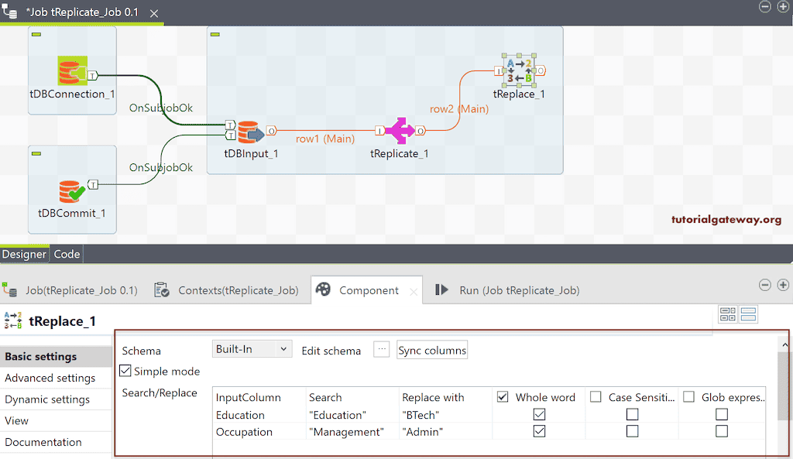
Task: Select the tReplicate_1 component icon
Action: pyautogui.click(x=400, y=130)
